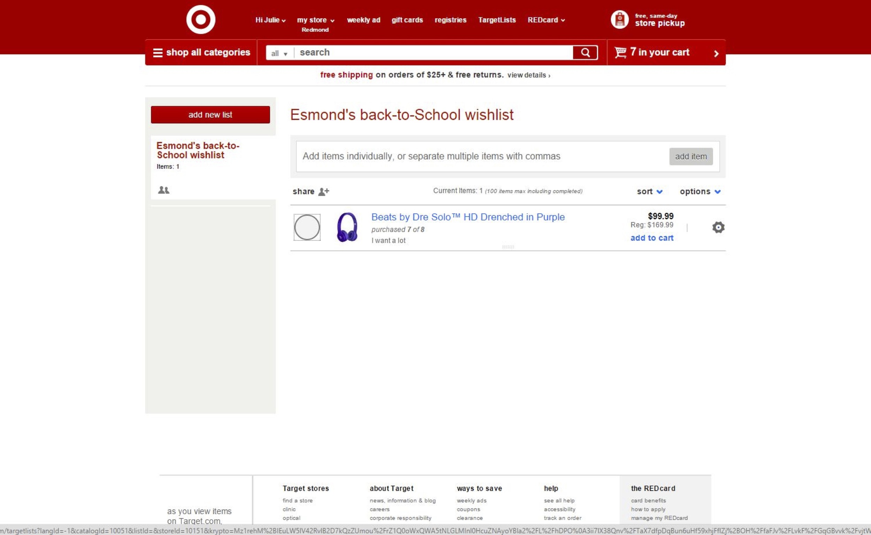This screenshot has width=871, height=535.
Task: Click the hamburger menu icon
Action: (157, 52)
